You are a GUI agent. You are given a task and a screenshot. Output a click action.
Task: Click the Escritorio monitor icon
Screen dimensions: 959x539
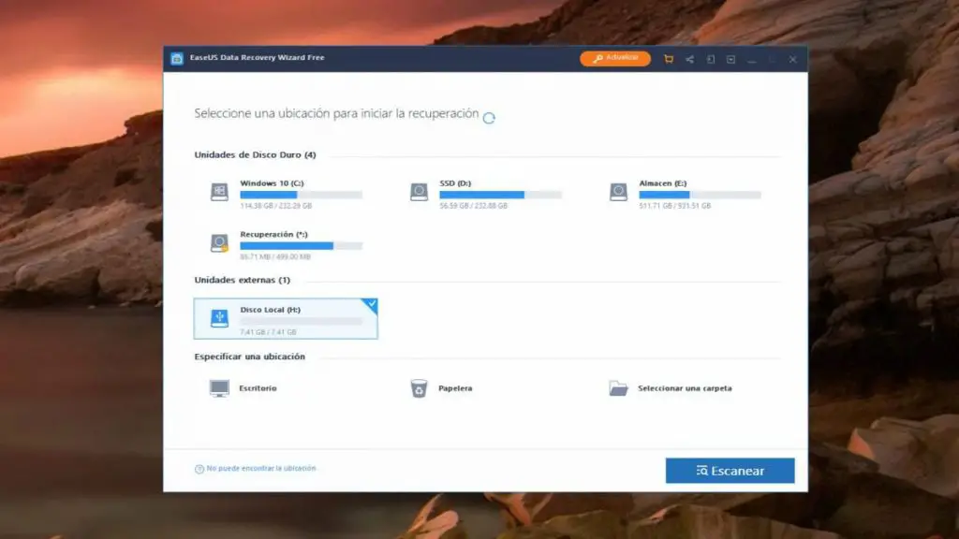coord(219,388)
